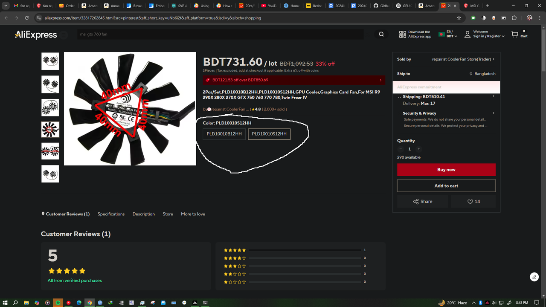Open language and currency EN/BDT dropdown
Screen dimensions: 546x307
[x=448, y=34]
